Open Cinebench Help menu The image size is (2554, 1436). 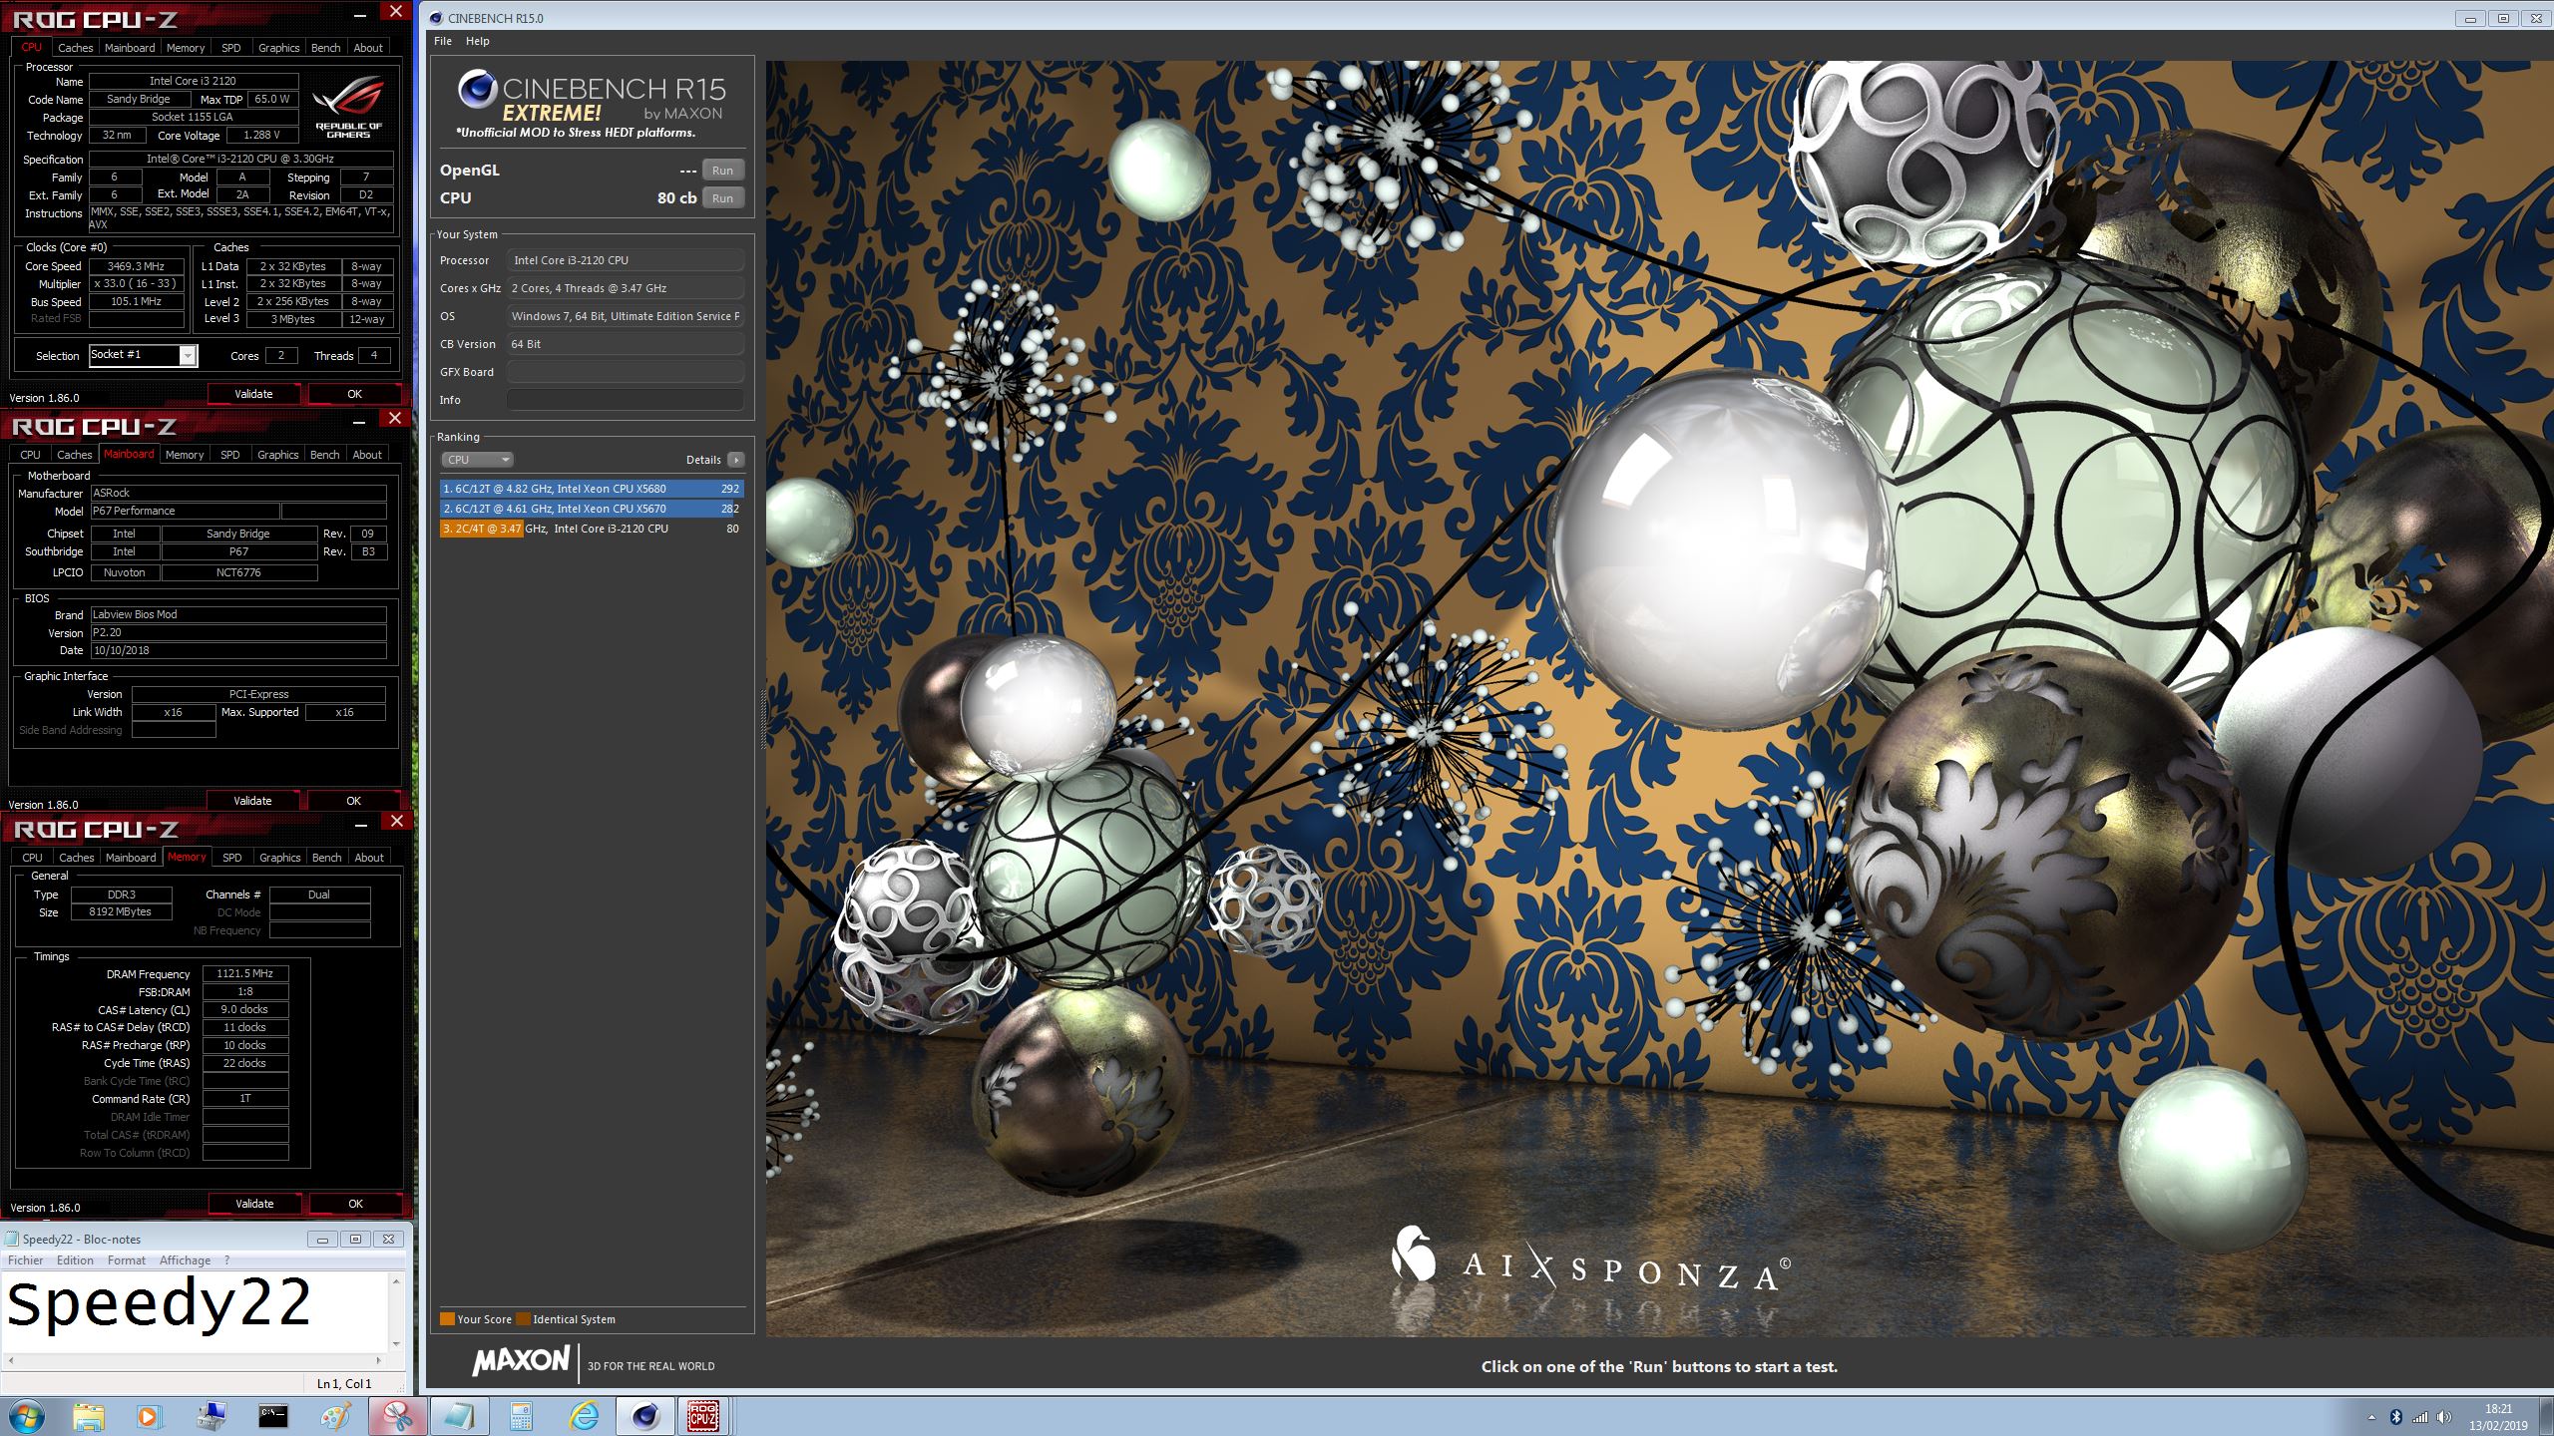coord(477,41)
